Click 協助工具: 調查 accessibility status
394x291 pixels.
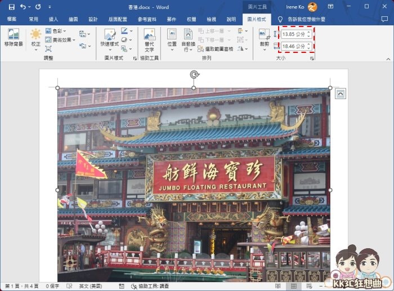point(150,286)
